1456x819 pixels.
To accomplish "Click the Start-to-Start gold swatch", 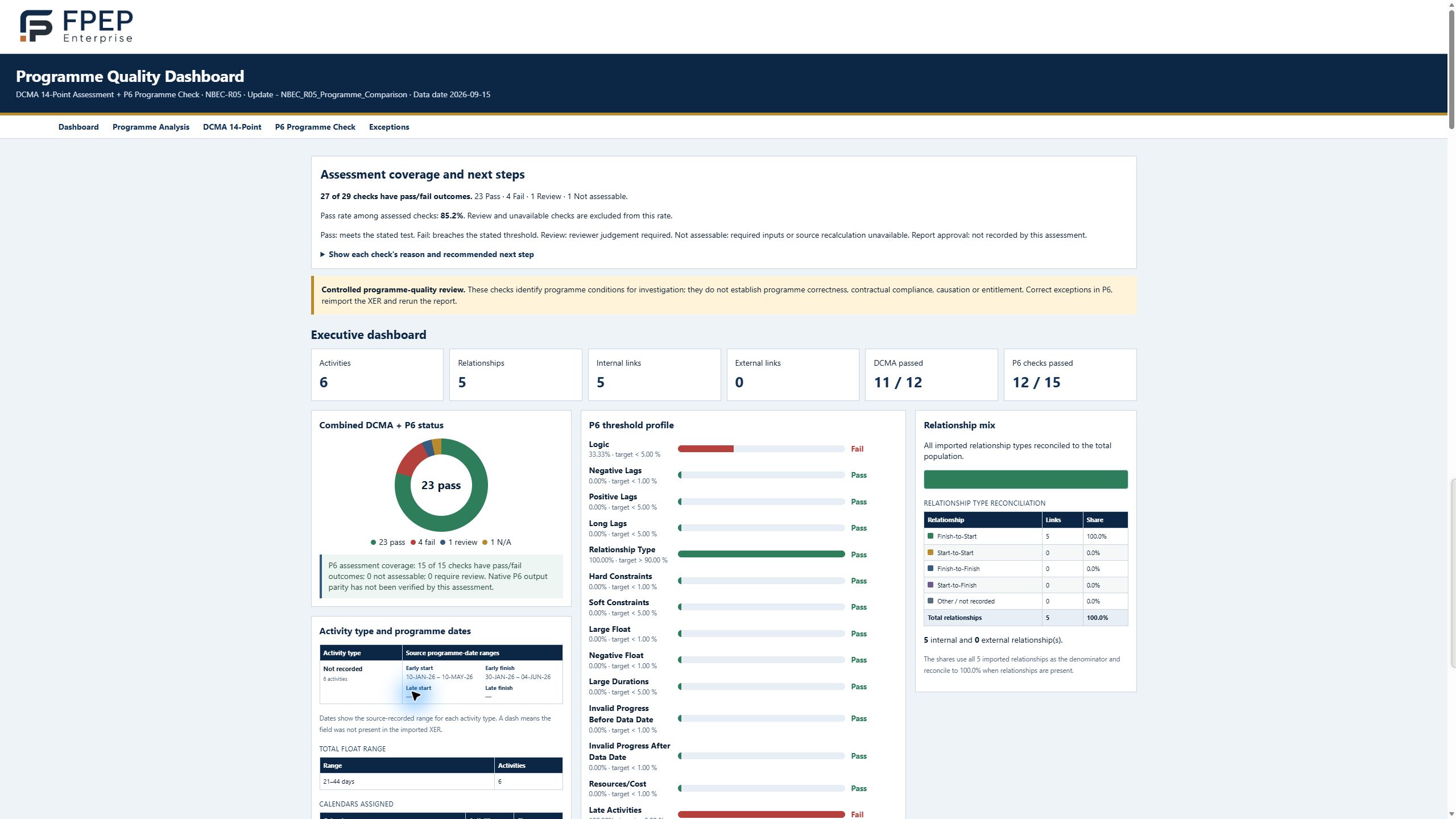I will (930, 552).
